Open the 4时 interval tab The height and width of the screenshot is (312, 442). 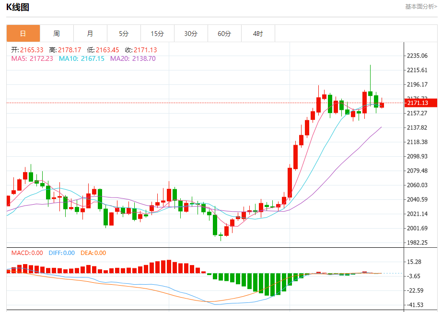(258, 34)
